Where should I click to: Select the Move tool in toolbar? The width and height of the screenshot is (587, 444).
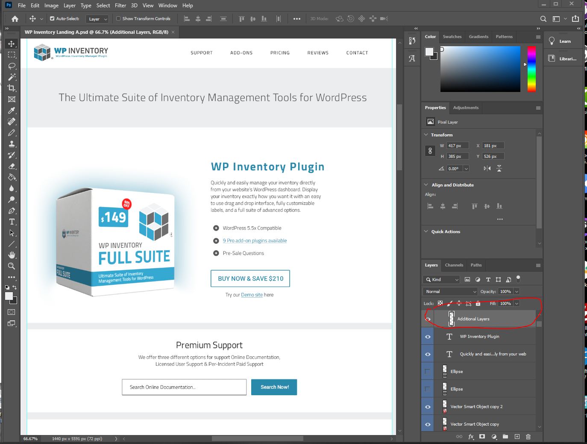point(12,44)
